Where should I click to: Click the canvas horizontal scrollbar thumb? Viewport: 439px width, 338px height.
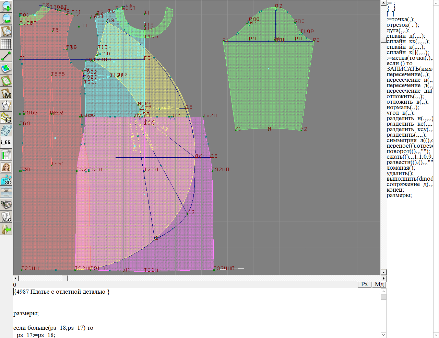64,278
